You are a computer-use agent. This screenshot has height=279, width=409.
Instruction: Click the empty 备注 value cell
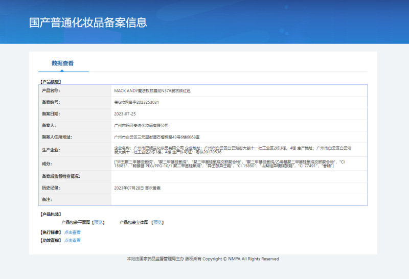[239, 199]
